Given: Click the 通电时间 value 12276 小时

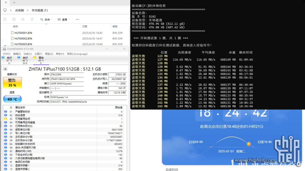Looking at the screenshot, I should point(118,92).
